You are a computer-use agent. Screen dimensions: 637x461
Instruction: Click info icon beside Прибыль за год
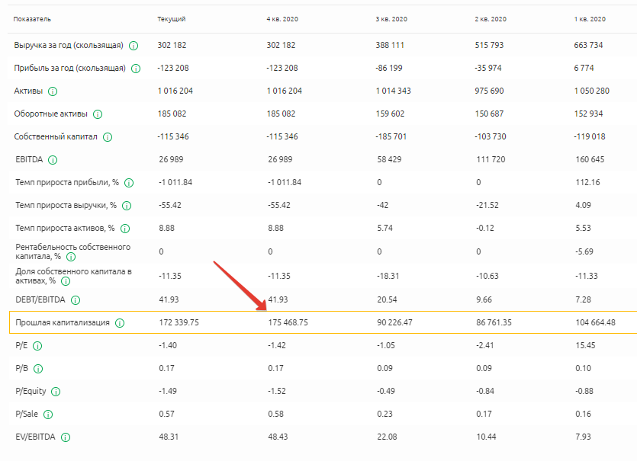coord(136,69)
